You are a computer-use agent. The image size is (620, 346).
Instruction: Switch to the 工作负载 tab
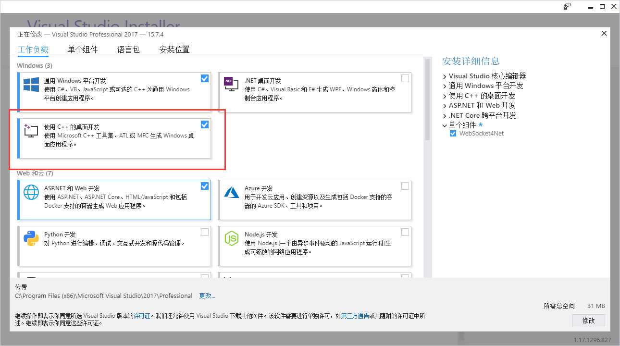[33, 49]
